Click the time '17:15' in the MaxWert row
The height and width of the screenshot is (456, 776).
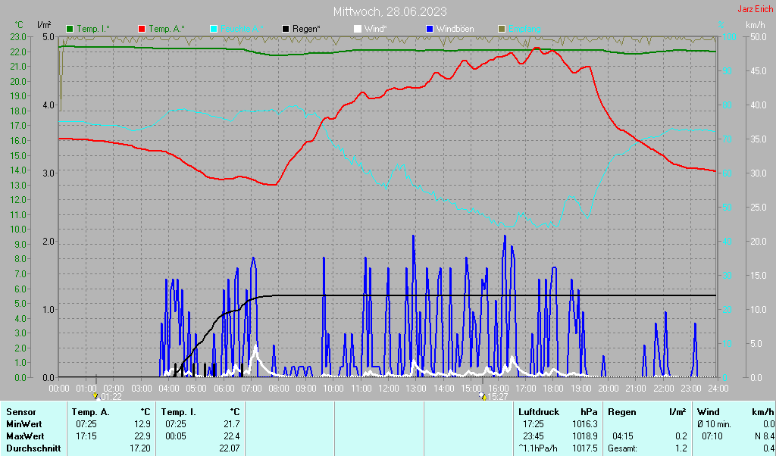86,437
